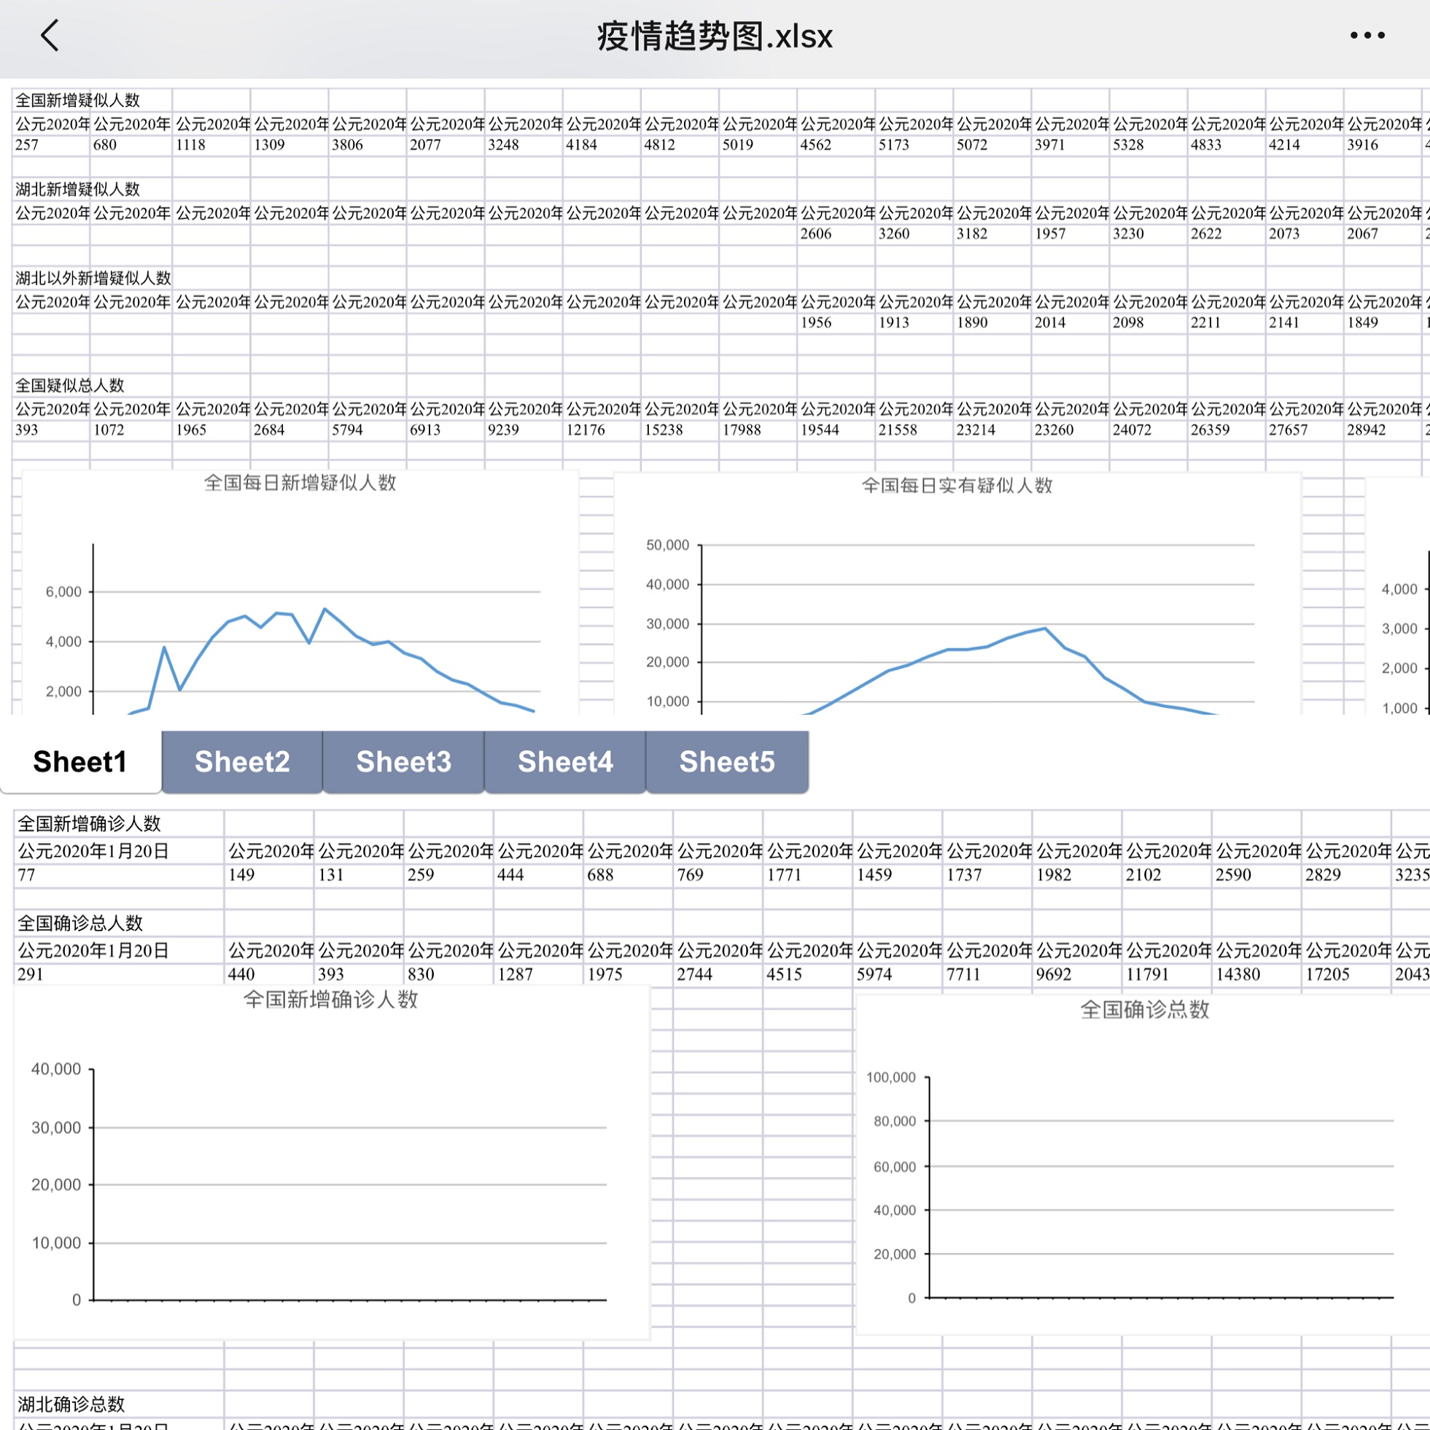Click the cell with value 17205
1430x1430 pixels.
1327,974
